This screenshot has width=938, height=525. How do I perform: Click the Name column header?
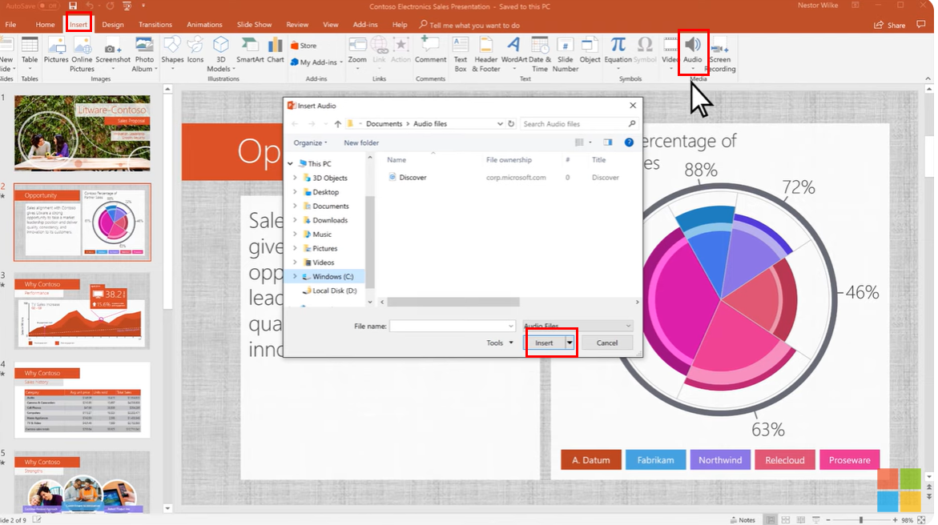397,159
